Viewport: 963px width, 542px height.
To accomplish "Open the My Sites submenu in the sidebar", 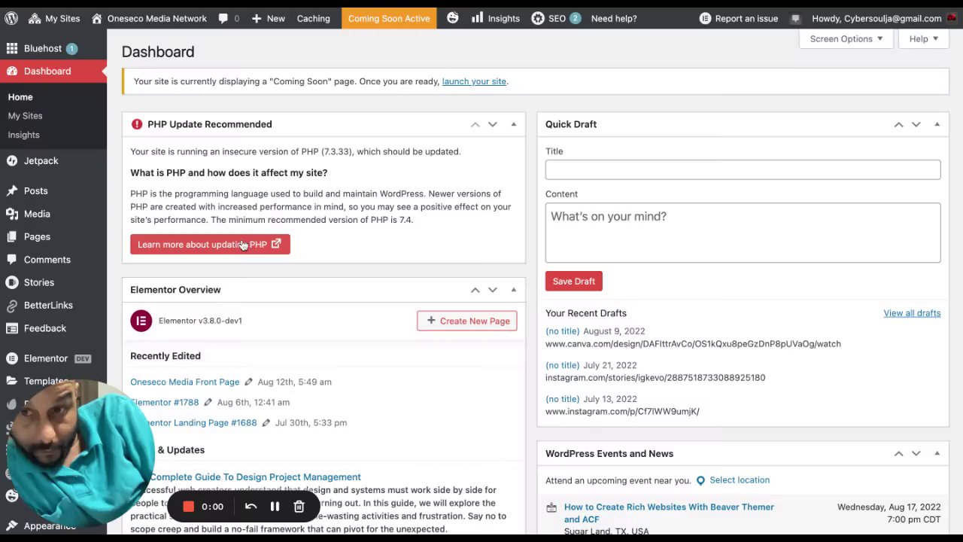I will click(25, 116).
